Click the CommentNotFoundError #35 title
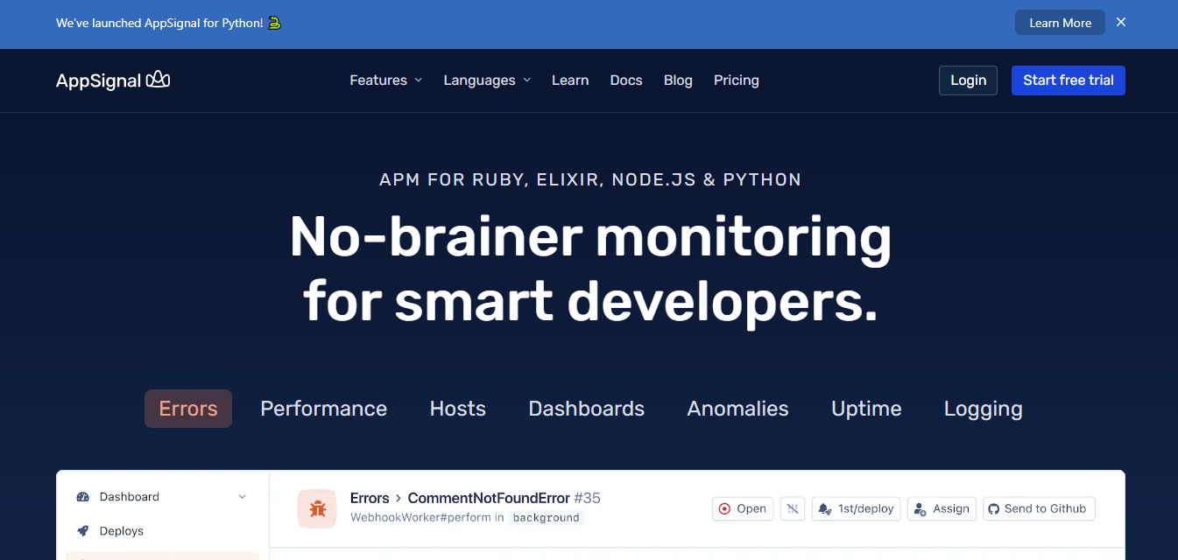 point(504,498)
